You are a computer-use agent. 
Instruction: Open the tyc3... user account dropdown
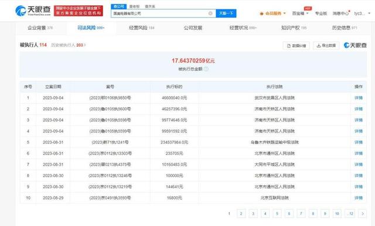pos(362,13)
